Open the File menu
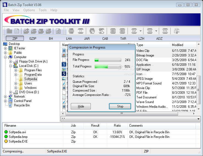The width and height of the screenshot is (203, 156). tap(6, 10)
